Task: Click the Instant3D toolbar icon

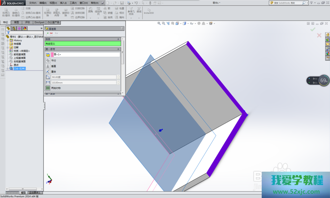Action: [x=149, y=11]
